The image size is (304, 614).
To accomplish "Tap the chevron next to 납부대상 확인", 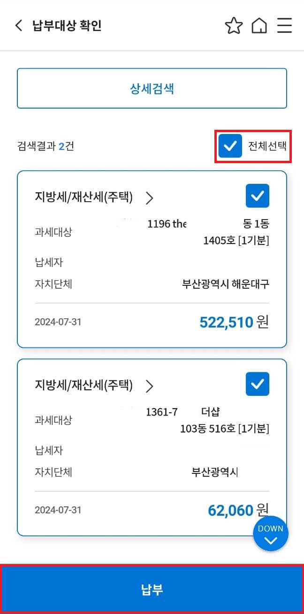I will click(18, 26).
